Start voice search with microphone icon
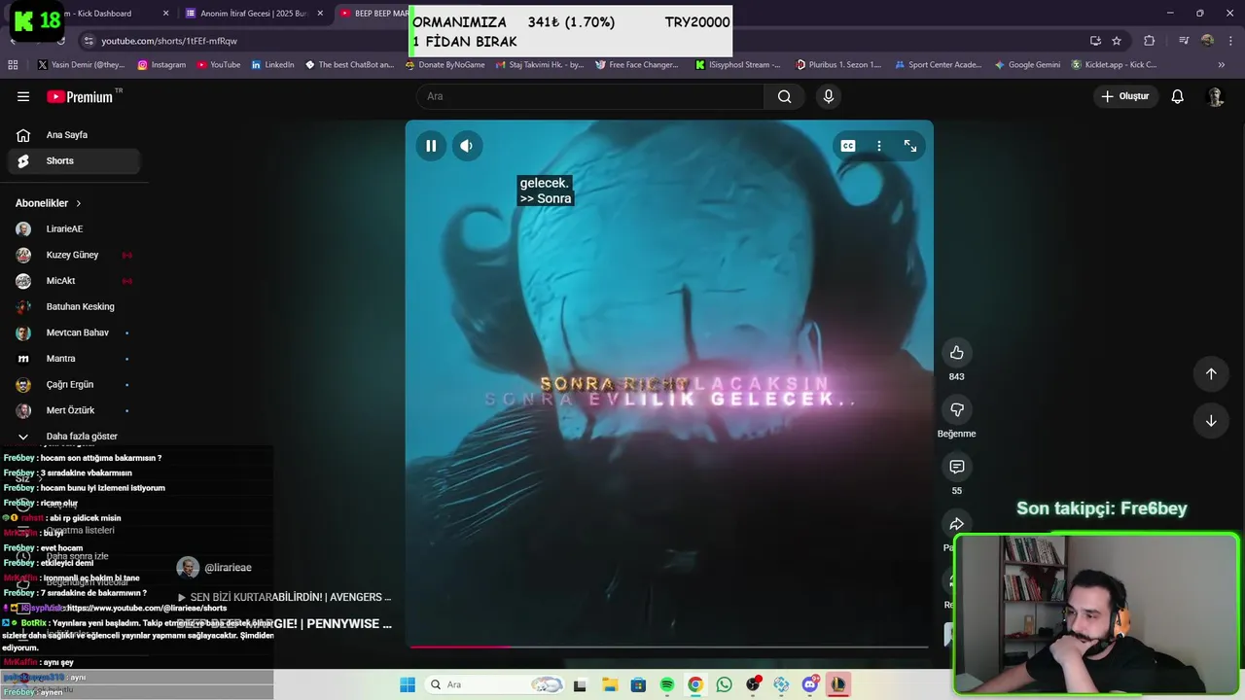Viewport: 1245px width, 700px height. pyautogui.click(x=829, y=96)
